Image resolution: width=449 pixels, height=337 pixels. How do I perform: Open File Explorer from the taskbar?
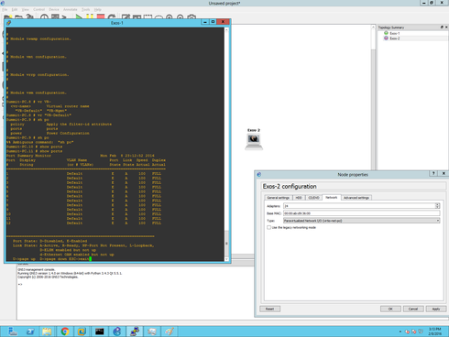pyautogui.click(x=47, y=332)
